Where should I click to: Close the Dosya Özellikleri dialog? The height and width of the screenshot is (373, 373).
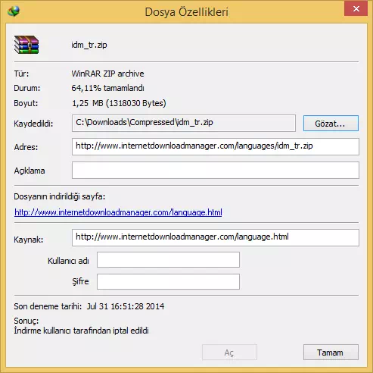356,9
